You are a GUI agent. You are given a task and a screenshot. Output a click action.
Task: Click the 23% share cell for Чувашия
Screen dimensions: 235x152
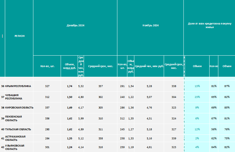click(197, 97)
